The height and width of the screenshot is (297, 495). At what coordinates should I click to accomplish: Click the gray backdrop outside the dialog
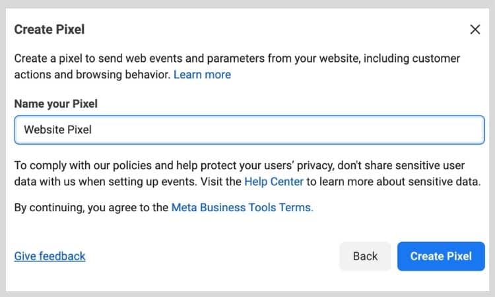coord(247,4)
